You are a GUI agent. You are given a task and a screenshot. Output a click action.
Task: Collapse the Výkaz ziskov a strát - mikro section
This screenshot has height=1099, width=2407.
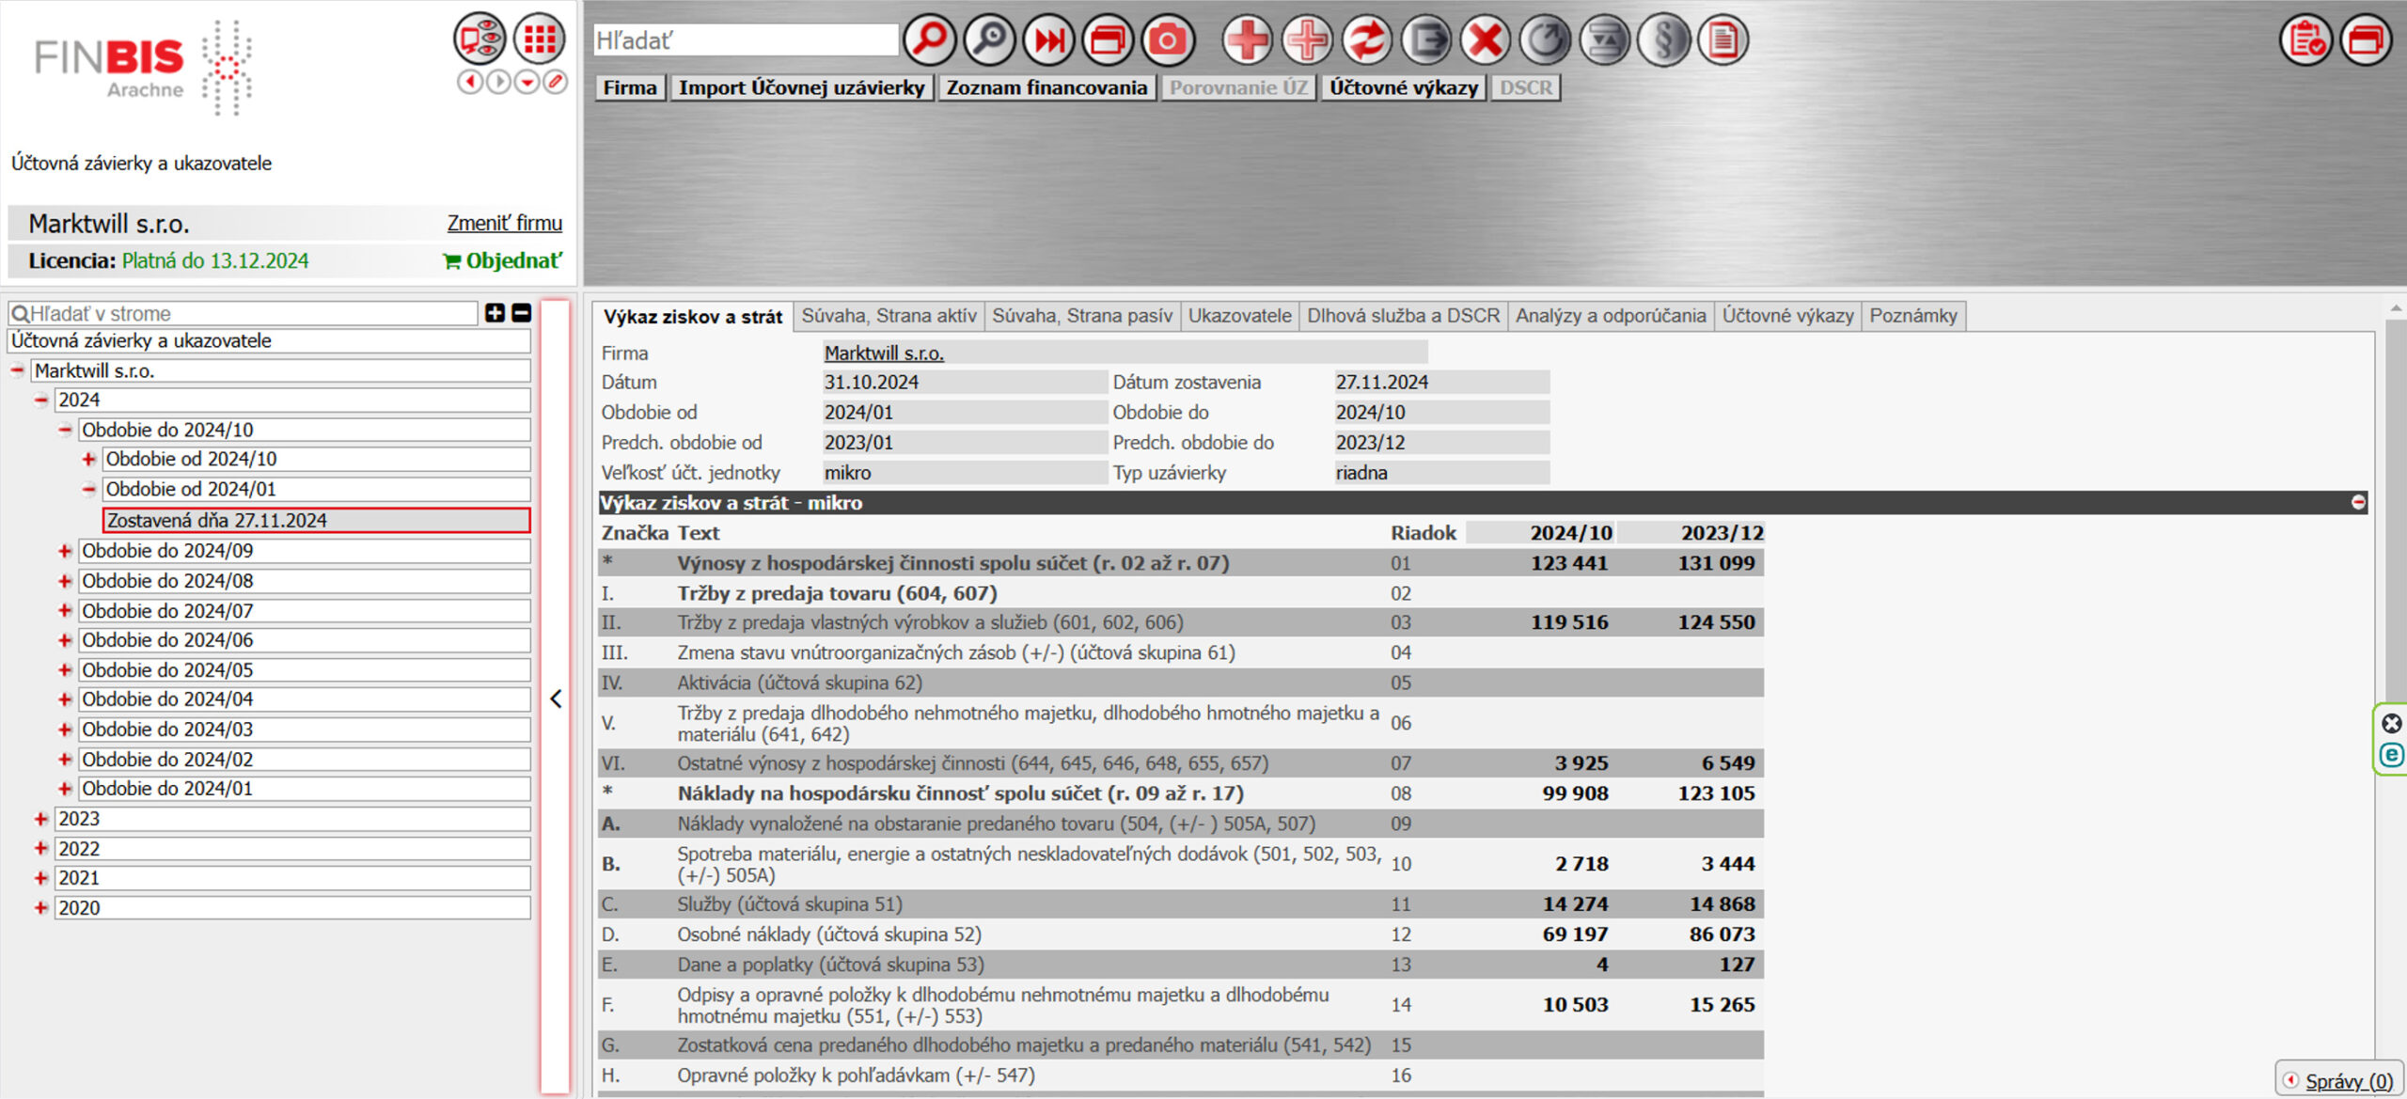pyautogui.click(x=2358, y=503)
